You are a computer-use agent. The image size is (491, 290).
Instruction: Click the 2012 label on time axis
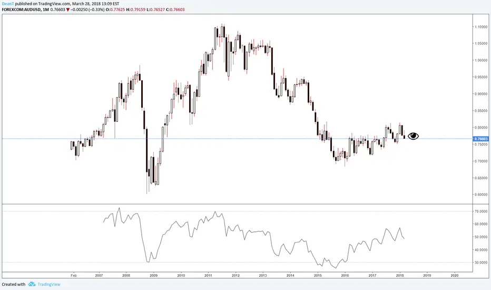(235, 276)
